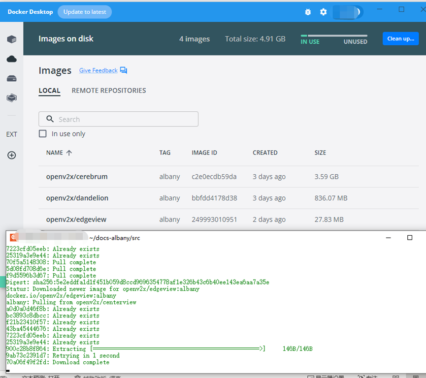Click image ID bbfdd4178d38
This screenshot has width=426, height=378.
point(214,198)
